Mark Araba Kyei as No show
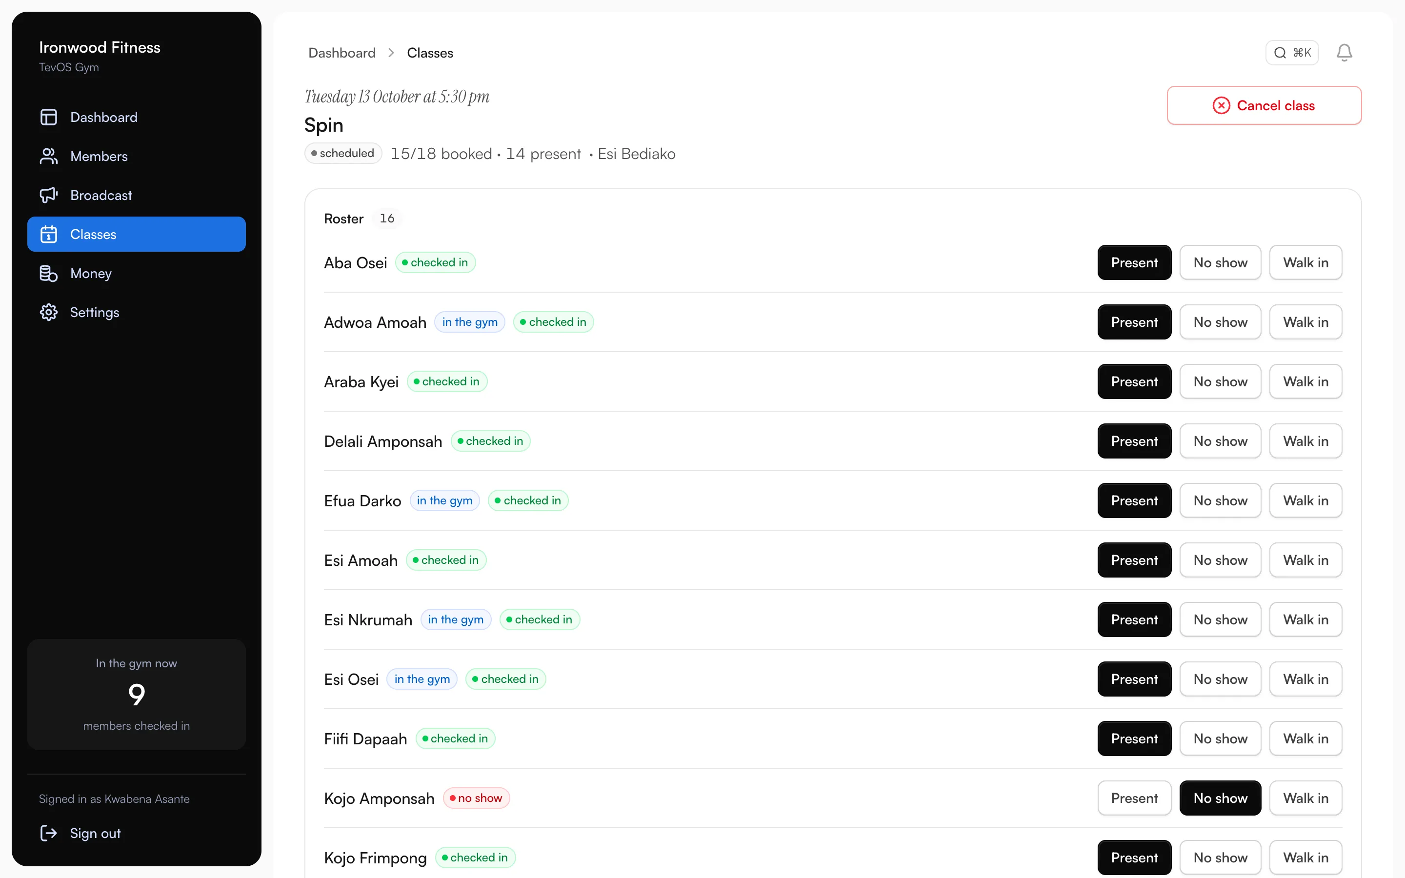 tap(1220, 381)
